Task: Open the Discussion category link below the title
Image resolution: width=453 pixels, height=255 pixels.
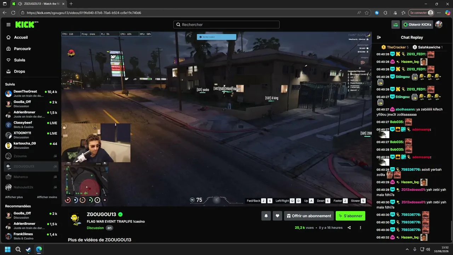Action: (95, 228)
